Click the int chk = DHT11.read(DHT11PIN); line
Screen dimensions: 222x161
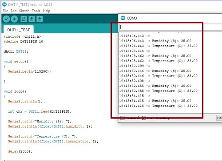(40, 111)
